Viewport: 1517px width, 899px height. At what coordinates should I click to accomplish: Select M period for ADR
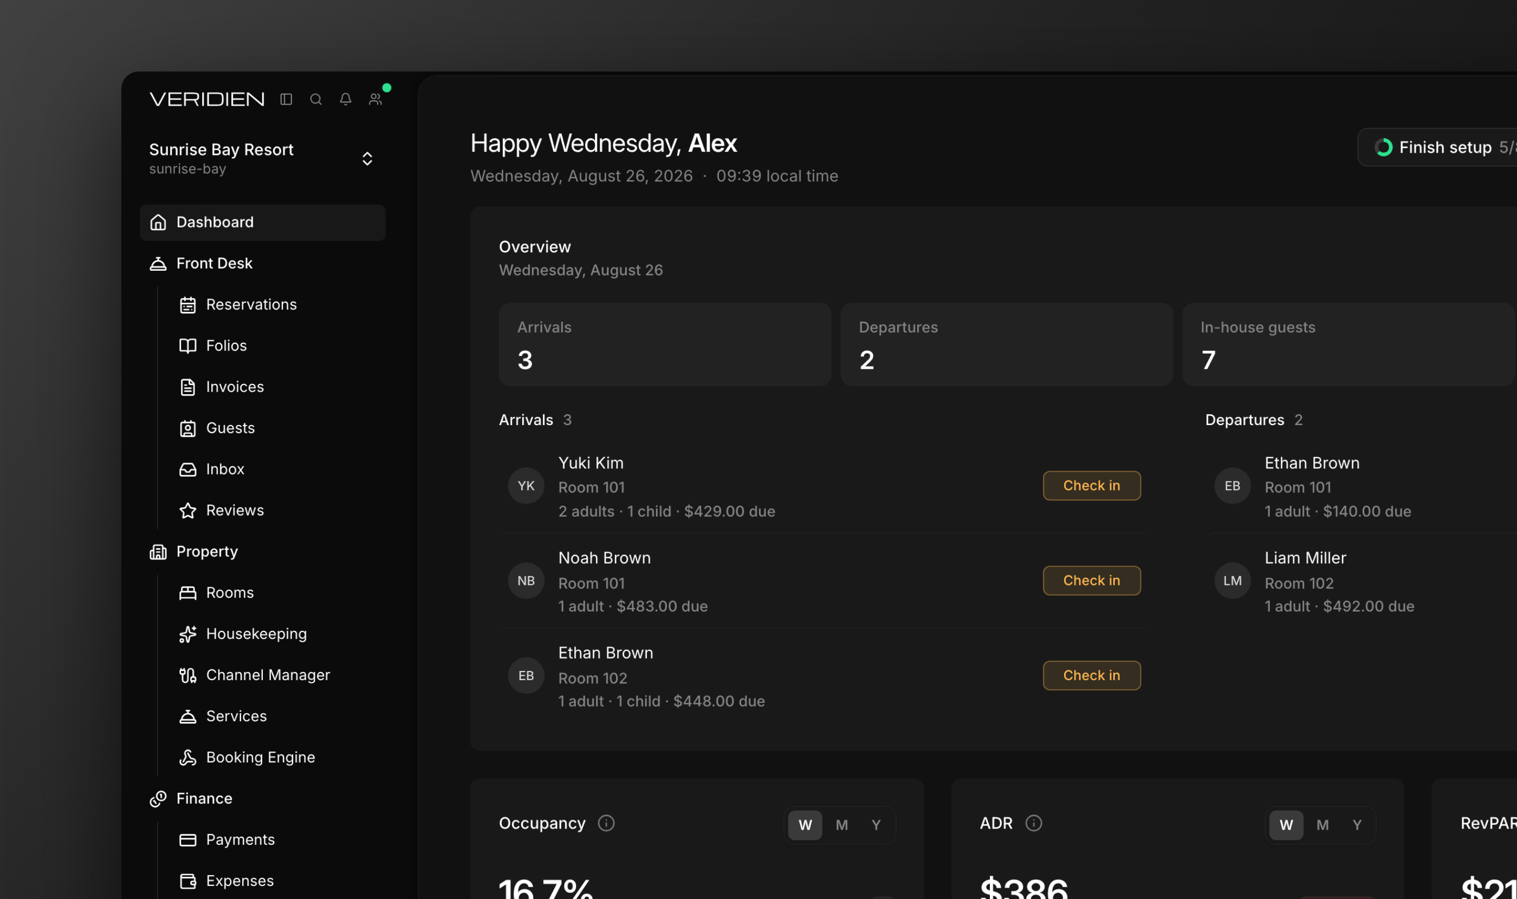pyautogui.click(x=1322, y=825)
